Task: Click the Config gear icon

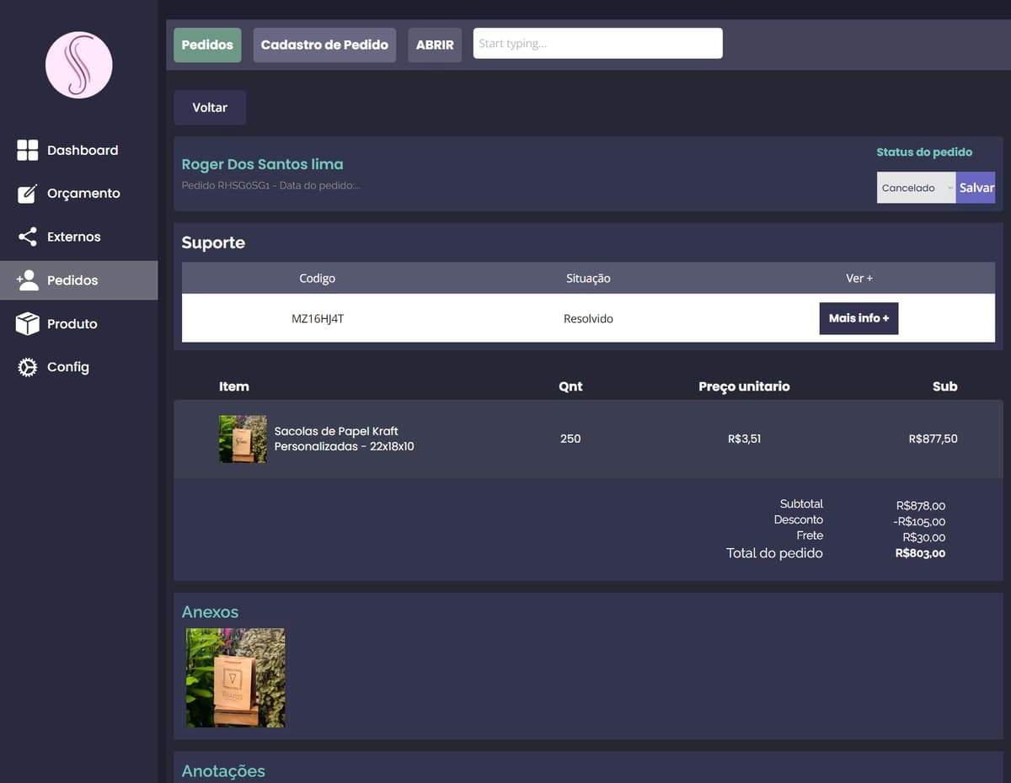Action: coord(28,367)
